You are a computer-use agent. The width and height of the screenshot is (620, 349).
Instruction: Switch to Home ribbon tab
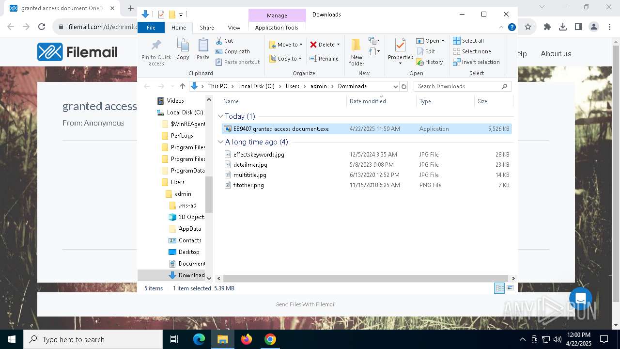[x=178, y=28]
